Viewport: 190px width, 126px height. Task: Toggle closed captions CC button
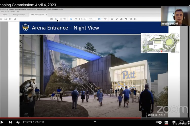point(166,122)
